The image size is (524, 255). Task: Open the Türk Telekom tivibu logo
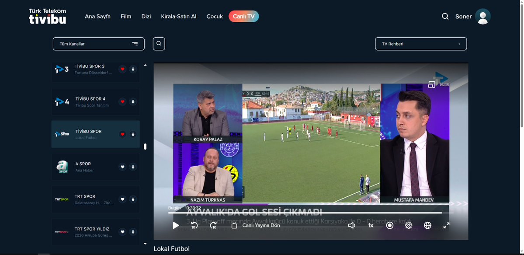(x=48, y=16)
